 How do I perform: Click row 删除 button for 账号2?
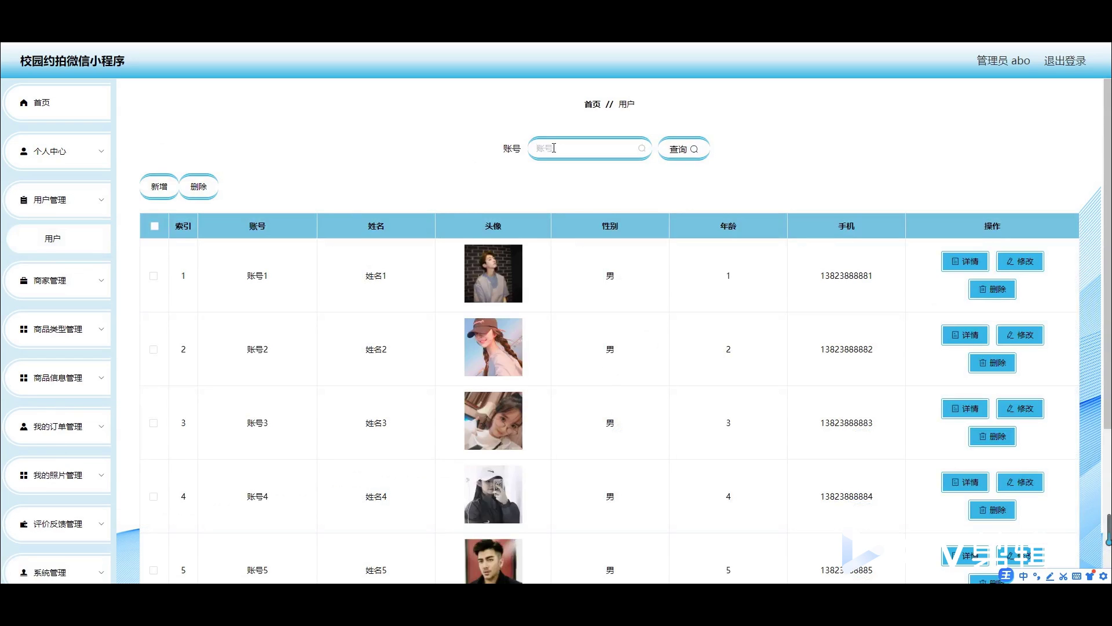(x=992, y=363)
